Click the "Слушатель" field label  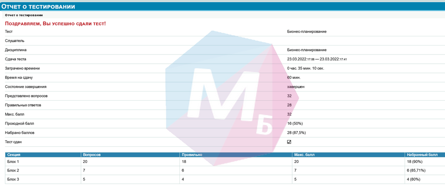click(x=14, y=41)
